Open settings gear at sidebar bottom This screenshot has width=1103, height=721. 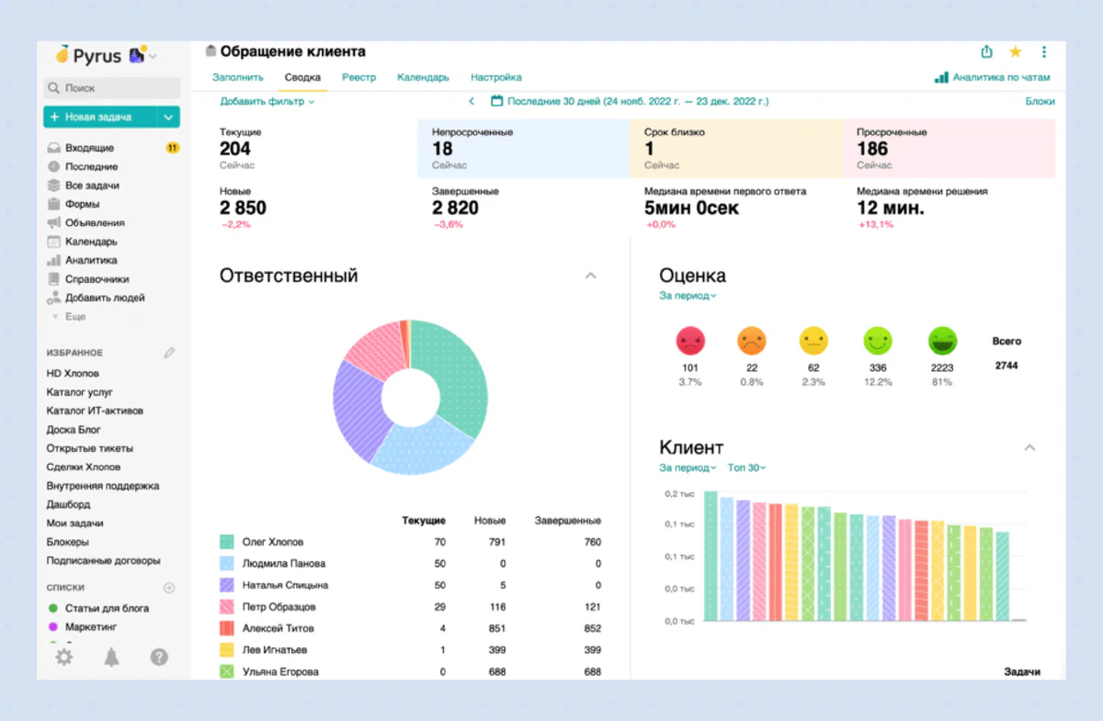(x=63, y=657)
